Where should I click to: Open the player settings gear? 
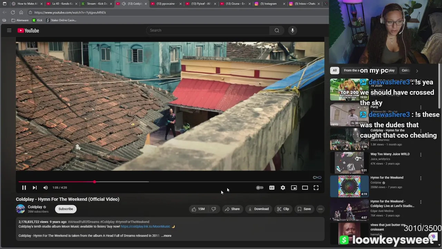283,187
